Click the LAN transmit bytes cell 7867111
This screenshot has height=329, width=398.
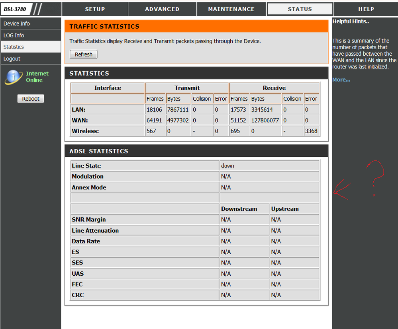coord(178,110)
